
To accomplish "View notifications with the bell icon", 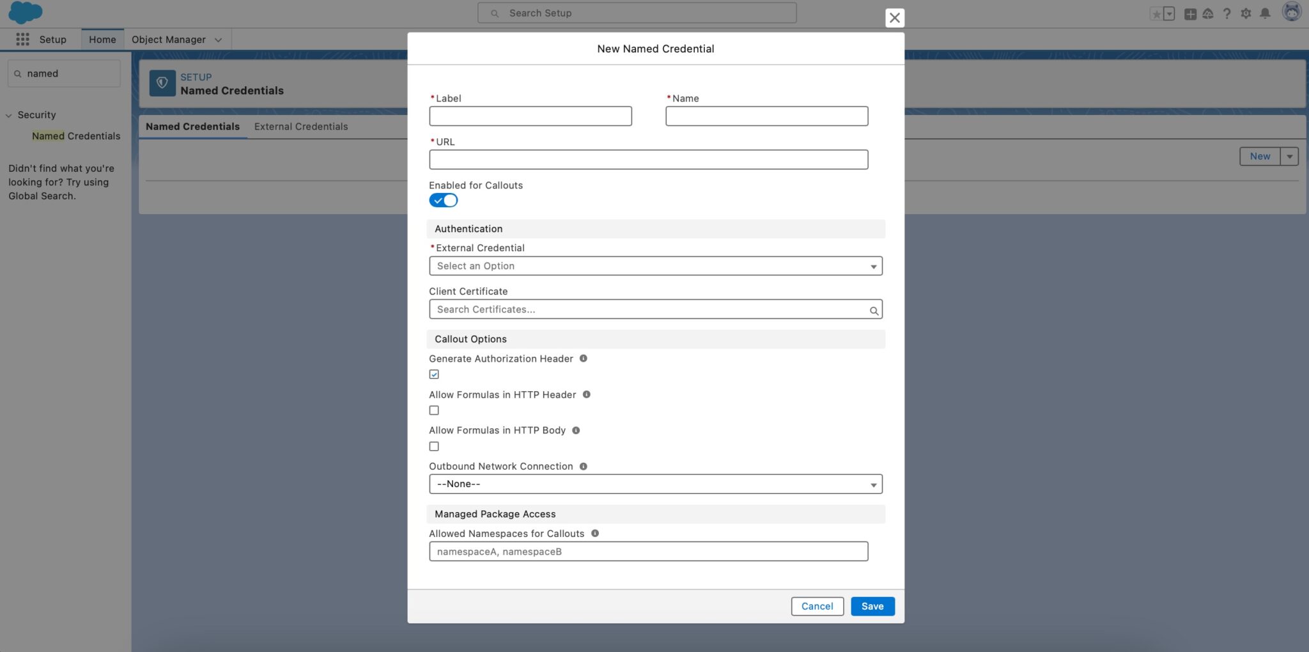I will 1264,13.
